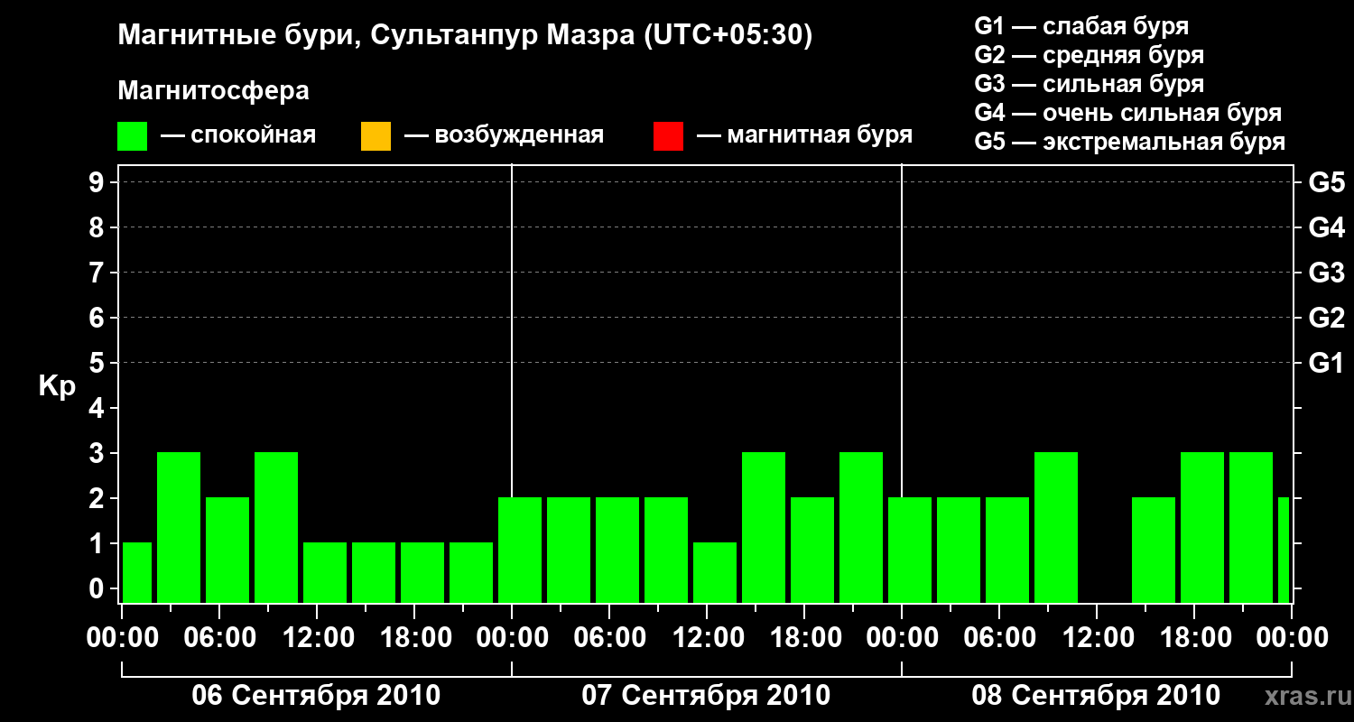
Task: Click the "Kp" axis title
Action: coord(57,387)
